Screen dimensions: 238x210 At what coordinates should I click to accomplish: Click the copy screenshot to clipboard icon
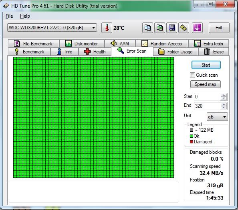click(x=159, y=28)
